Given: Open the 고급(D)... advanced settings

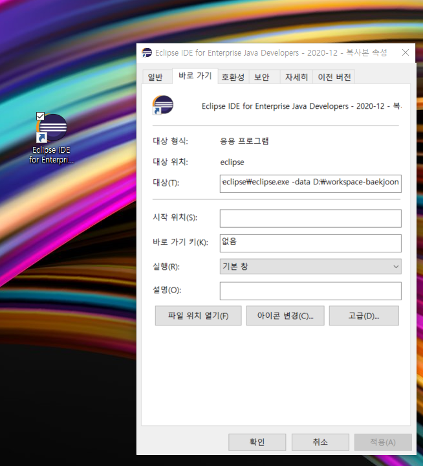Looking at the screenshot, I should [364, 316].
